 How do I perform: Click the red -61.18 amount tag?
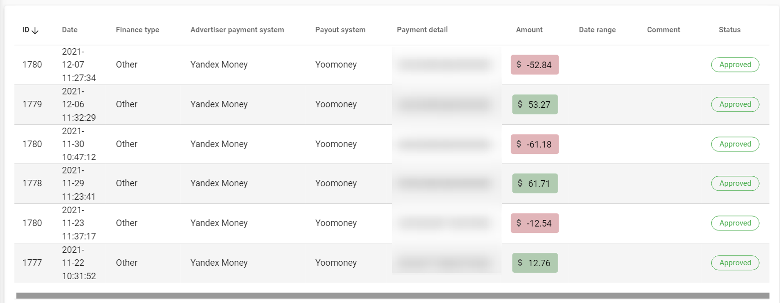535,144
